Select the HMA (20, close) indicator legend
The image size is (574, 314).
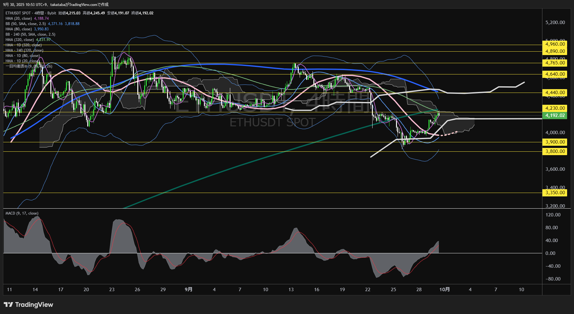(x=27, y=18)
